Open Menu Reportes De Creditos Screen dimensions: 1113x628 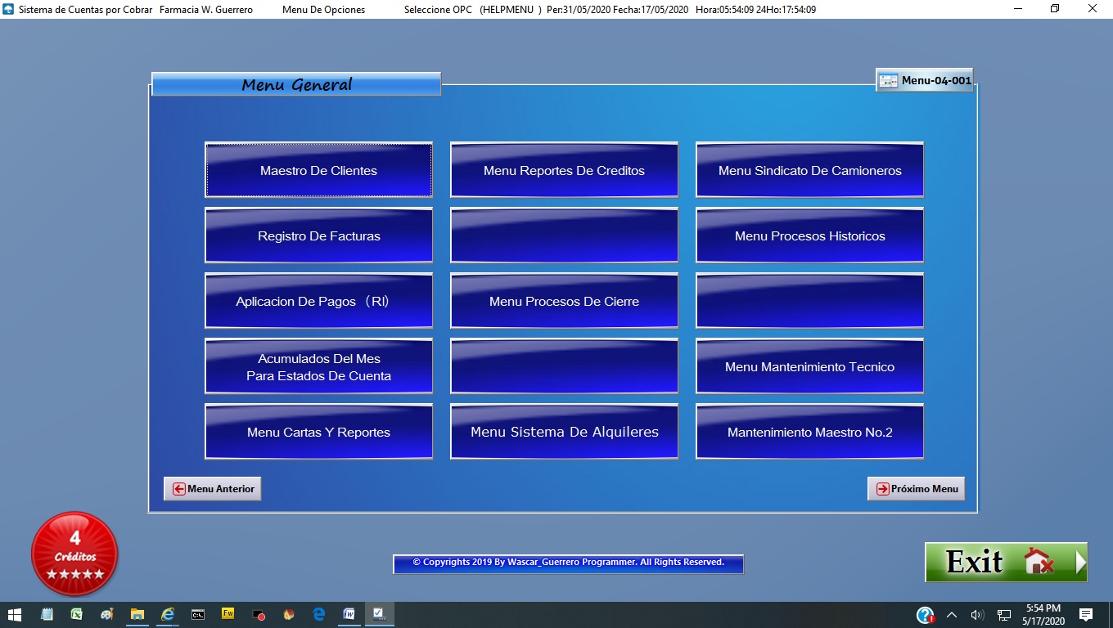tap(564, 170)
